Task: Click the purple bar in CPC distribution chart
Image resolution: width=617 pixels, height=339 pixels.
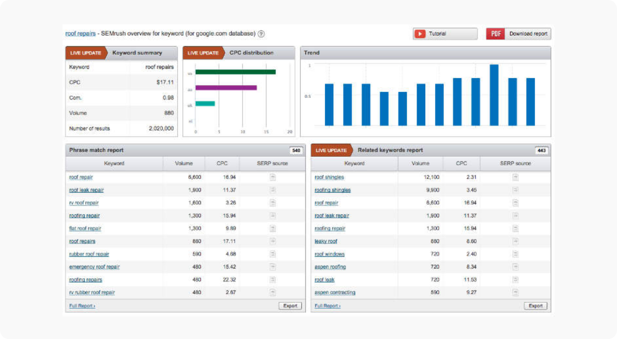Action: click(x=226, y=88)
